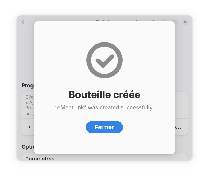Click empty dialog space above the checkmark
The height and width of the screenshot is (179, 209).
coord(104,32)
